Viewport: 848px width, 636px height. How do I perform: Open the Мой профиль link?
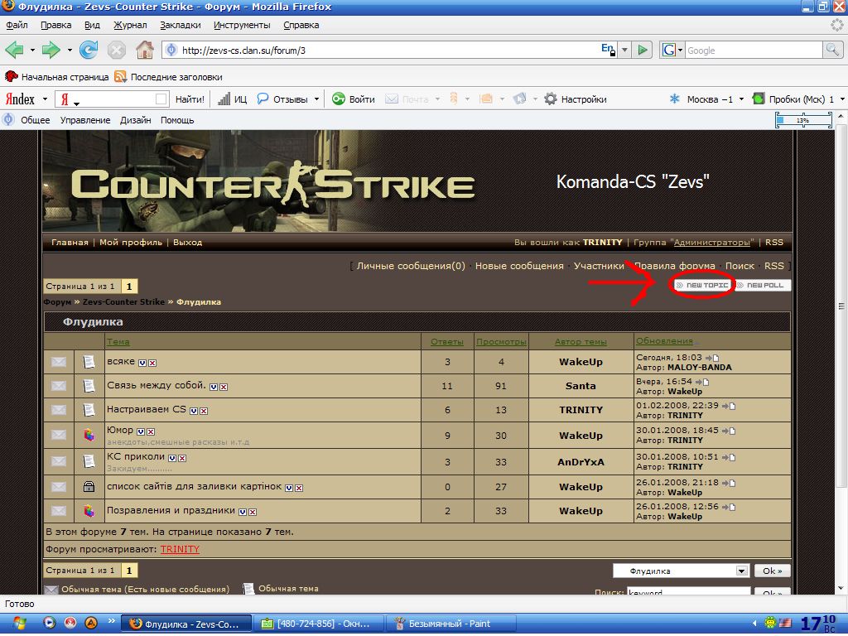(x=131, y=243)
